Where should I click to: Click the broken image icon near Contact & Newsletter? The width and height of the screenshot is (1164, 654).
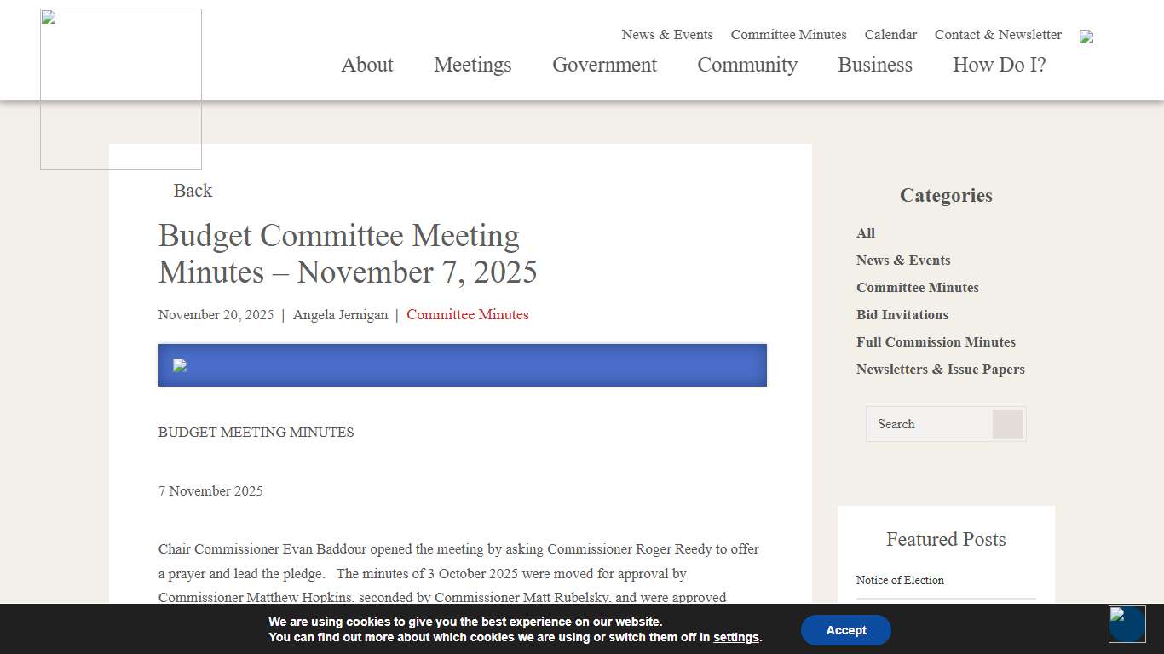(1086, 37)
